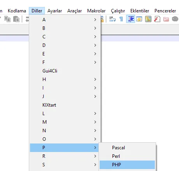Screen dimensions: 179x171
Task: Expand the B languages submenu
Action: [x=65, y=28]
